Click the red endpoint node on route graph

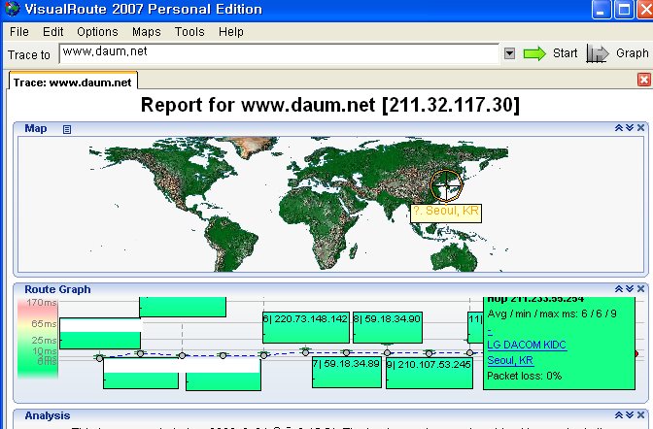tap(636, 353)
